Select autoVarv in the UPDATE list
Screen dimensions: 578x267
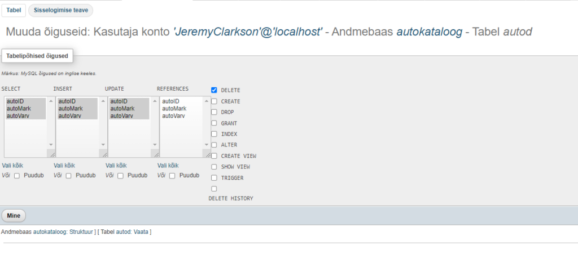pos(122,116)
